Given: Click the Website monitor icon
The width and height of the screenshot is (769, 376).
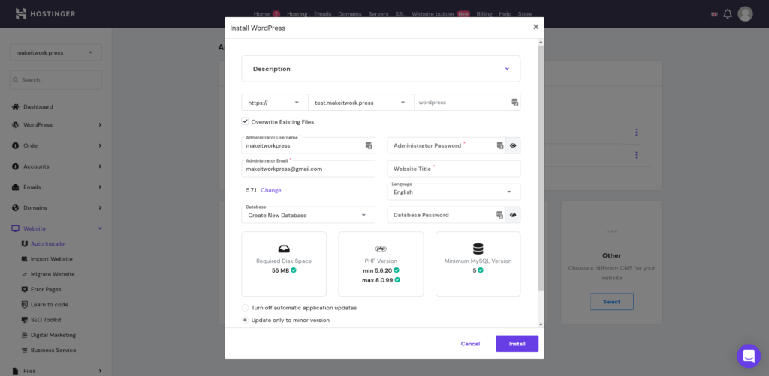Looking at the screenshot, I should click(15, 228).
